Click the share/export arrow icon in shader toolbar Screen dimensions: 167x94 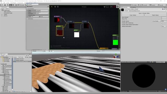111,7
